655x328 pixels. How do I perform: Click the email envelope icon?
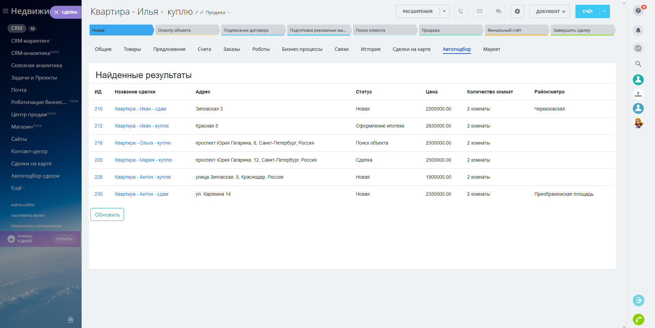tap(479, 11)
